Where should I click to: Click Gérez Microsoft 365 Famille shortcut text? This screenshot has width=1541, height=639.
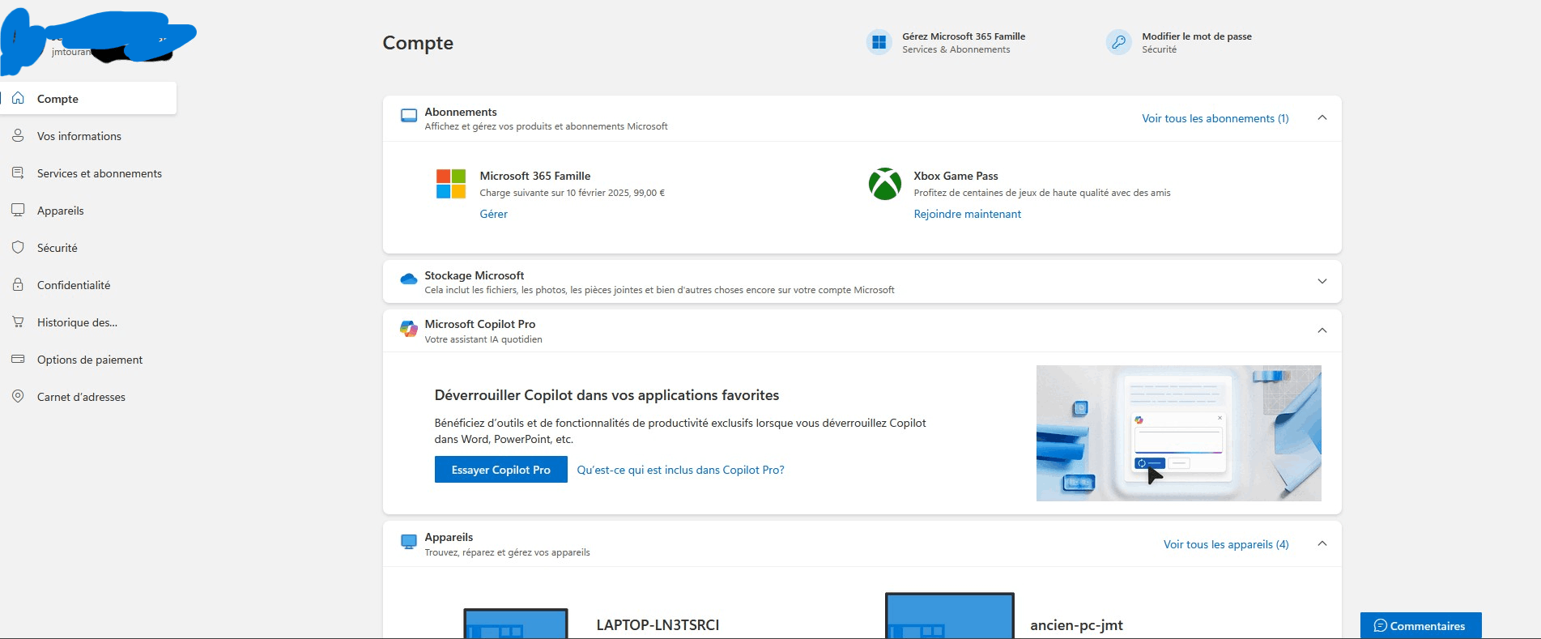[x=964, y=36]
